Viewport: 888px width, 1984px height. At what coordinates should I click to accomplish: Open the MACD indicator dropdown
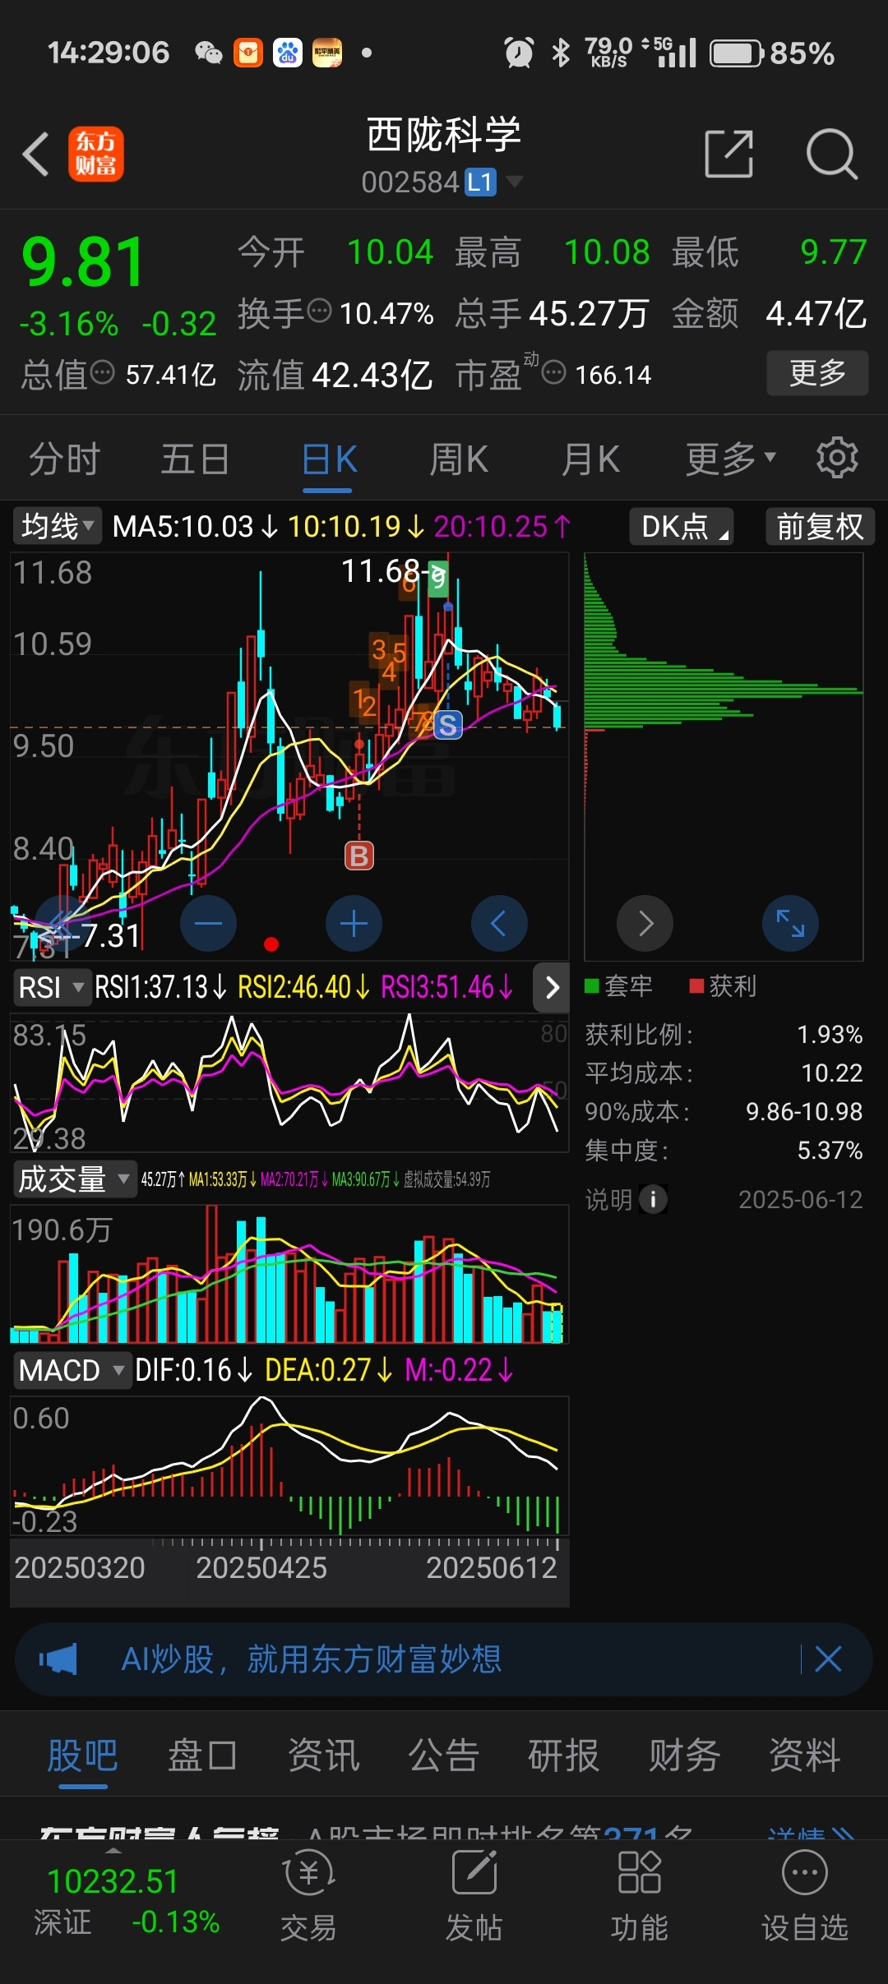pos(72,1370)
